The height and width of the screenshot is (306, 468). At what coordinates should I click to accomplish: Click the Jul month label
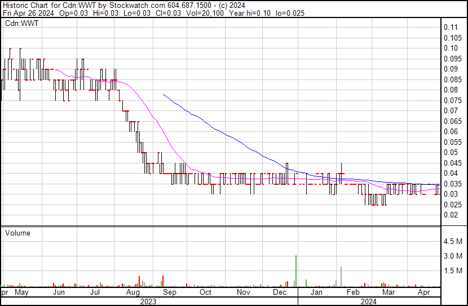pyautogui.click(x=95, y=292)
